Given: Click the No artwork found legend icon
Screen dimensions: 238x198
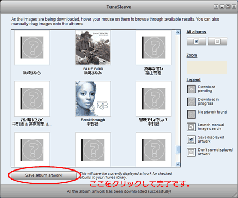Looking at the screenshot, I should [191, 115].
